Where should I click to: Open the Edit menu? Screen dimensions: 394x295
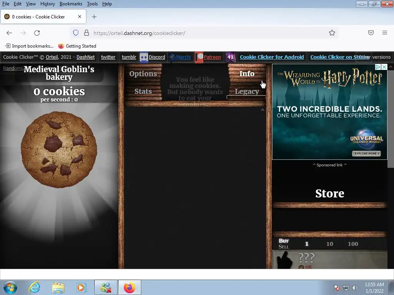pos(18,4)
